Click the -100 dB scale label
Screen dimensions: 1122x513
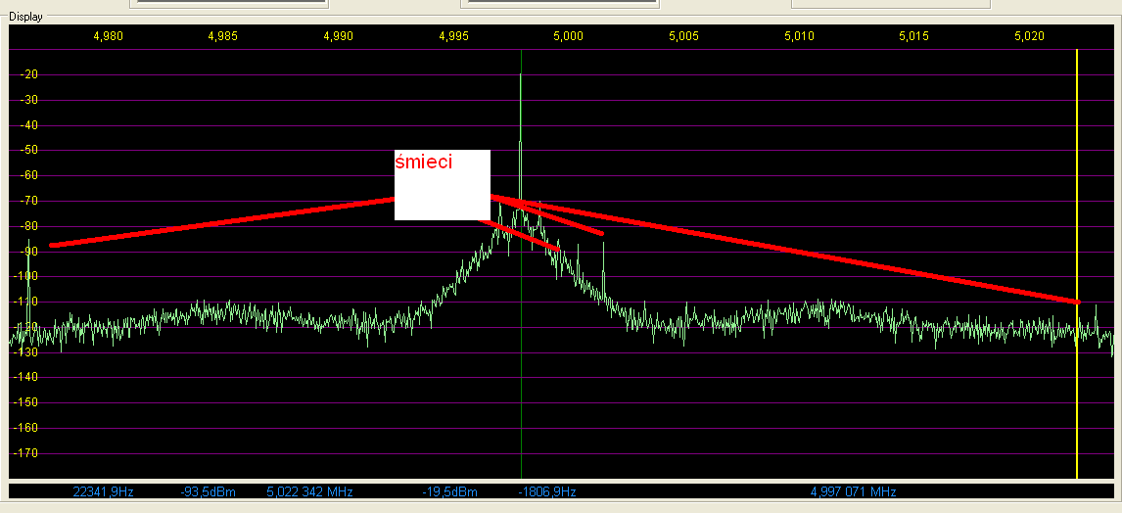[25, 276]
